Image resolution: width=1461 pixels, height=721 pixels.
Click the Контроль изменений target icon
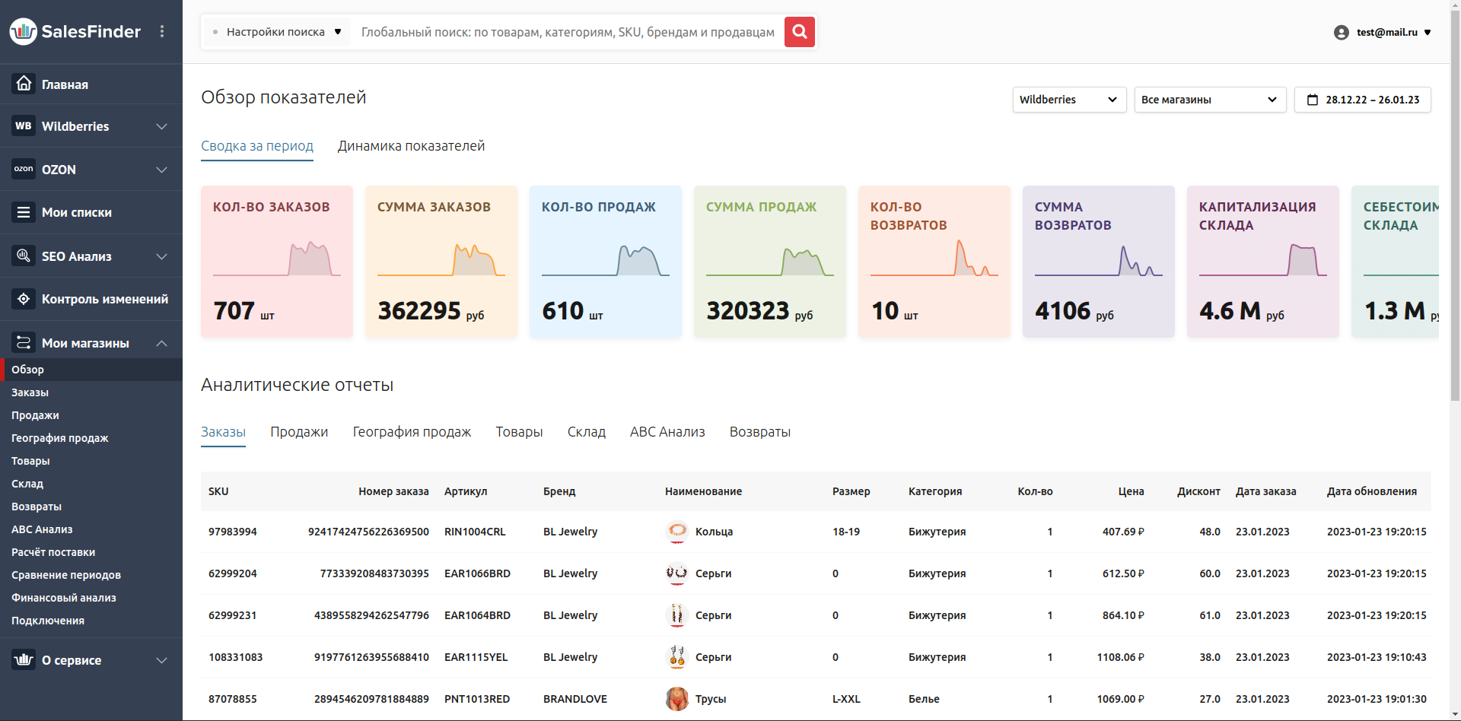[24, 299]
